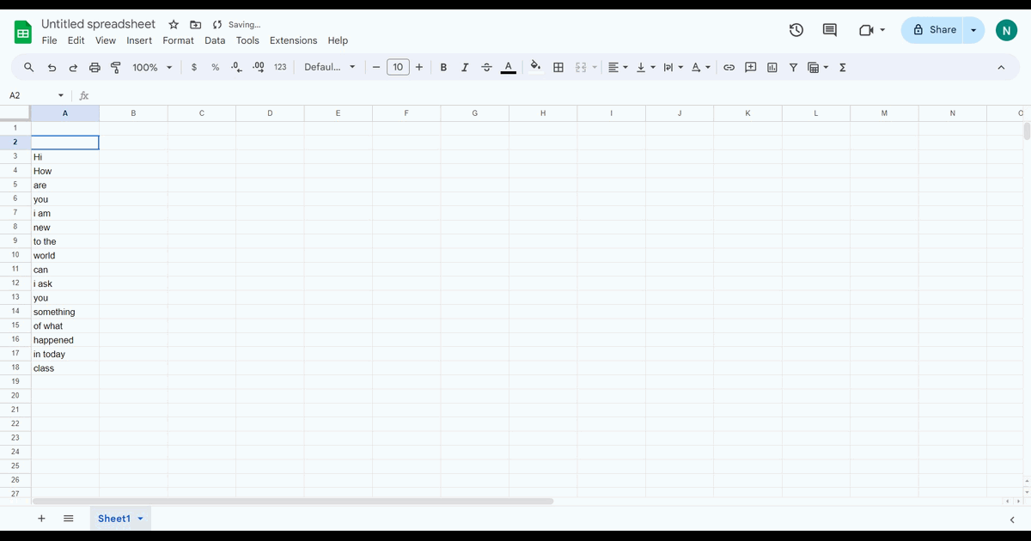Undo the last action

(x=52, y=67)
